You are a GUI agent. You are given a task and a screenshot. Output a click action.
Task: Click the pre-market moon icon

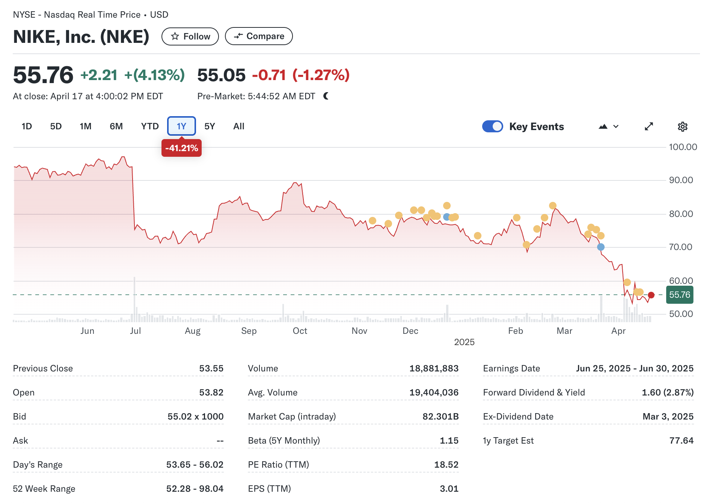pyautogui.click(x=326, y=96)
